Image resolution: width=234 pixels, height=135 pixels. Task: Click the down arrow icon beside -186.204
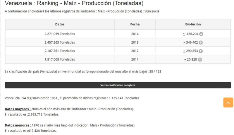tap(201, 34)
